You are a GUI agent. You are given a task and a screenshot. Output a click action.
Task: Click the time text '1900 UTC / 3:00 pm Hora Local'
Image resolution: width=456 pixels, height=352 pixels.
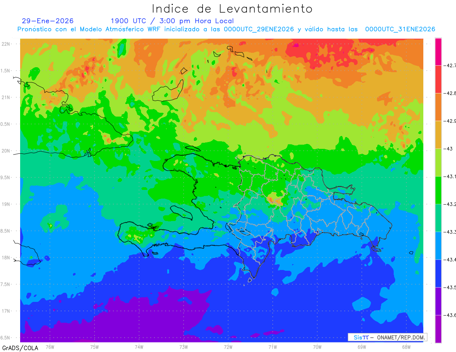172,21
